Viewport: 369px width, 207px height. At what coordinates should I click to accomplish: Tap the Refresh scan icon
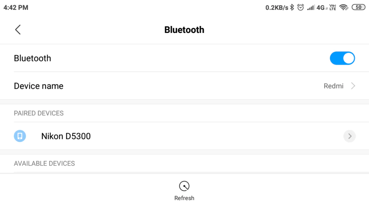(x=184, y=186)
